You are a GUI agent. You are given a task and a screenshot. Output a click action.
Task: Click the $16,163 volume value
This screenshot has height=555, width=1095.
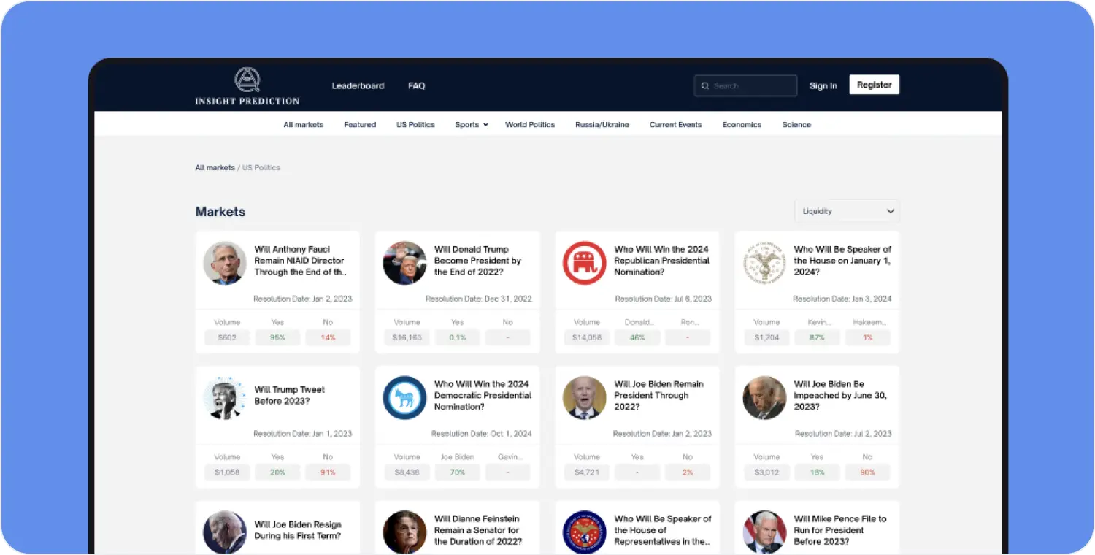407,337
